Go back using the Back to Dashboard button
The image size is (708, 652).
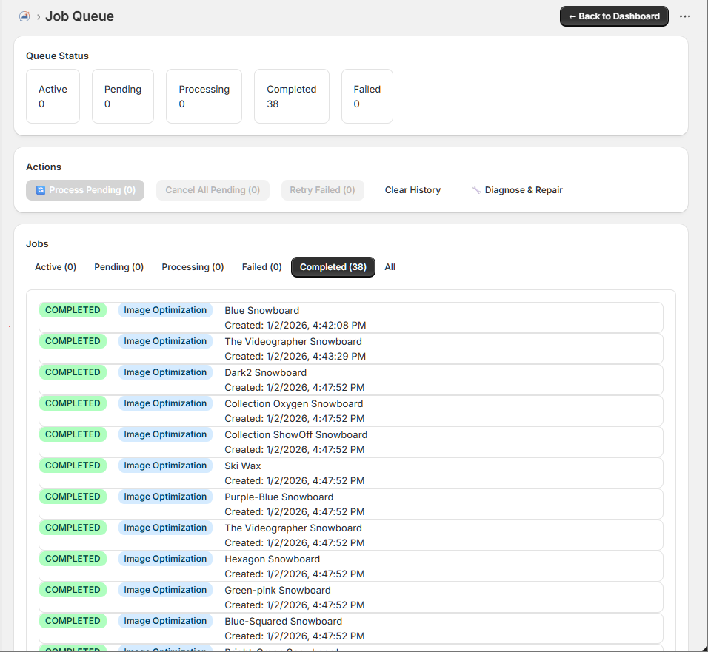click(614, 16)
